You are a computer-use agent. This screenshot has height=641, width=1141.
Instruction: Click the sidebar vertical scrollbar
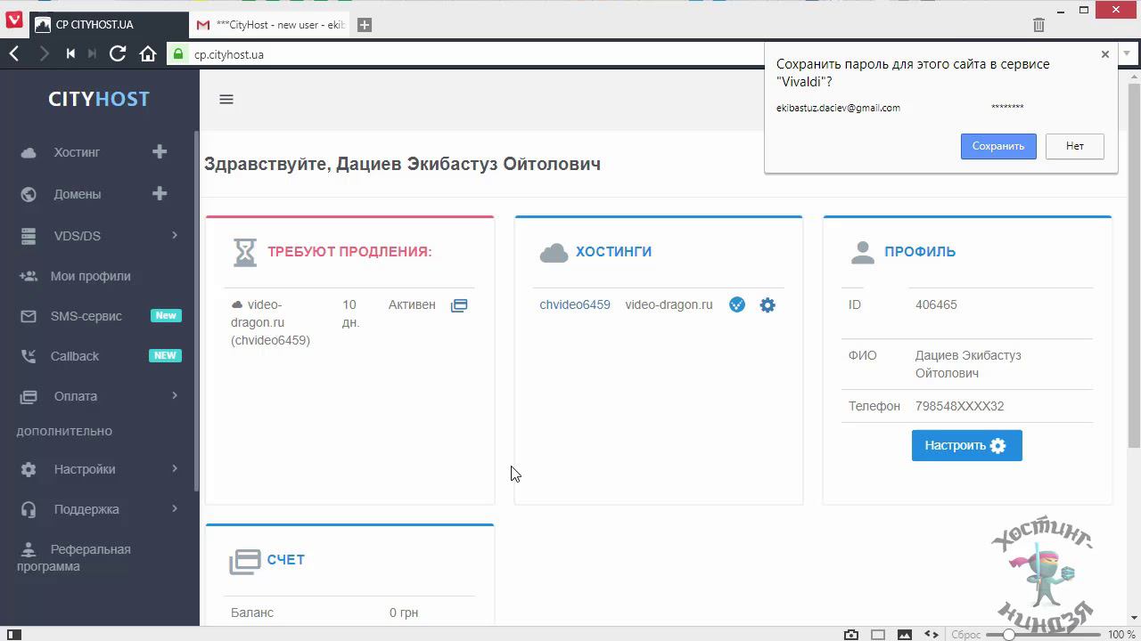[196, 311]
